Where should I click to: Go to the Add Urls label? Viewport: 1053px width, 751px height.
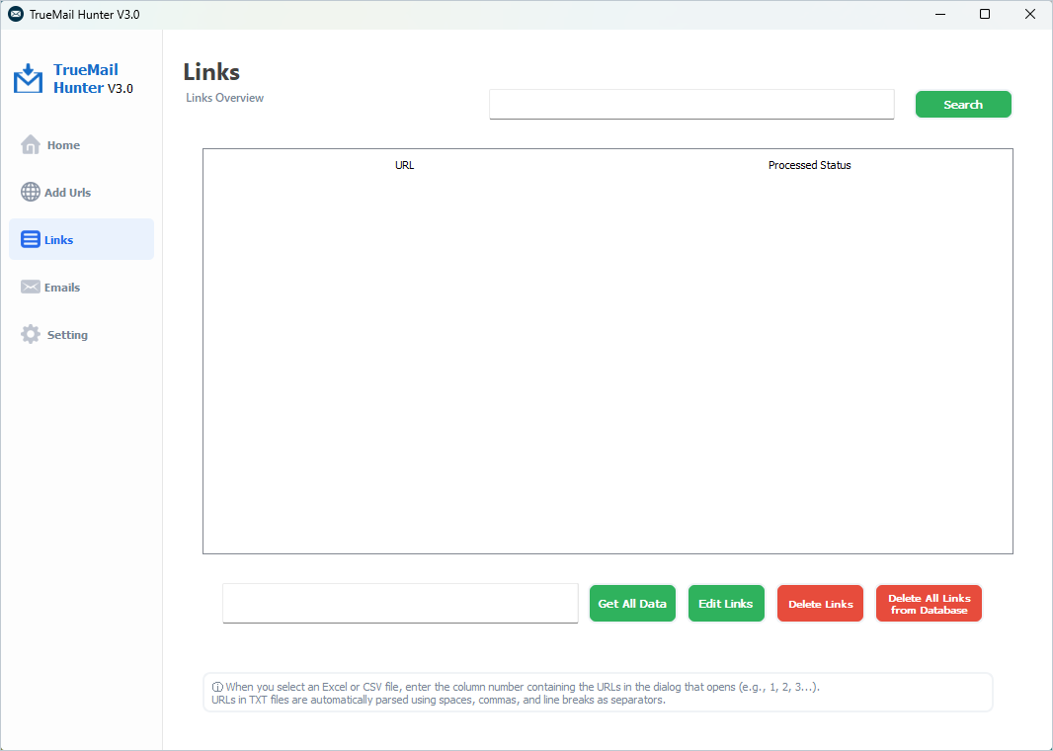click(x=67, y=193)
